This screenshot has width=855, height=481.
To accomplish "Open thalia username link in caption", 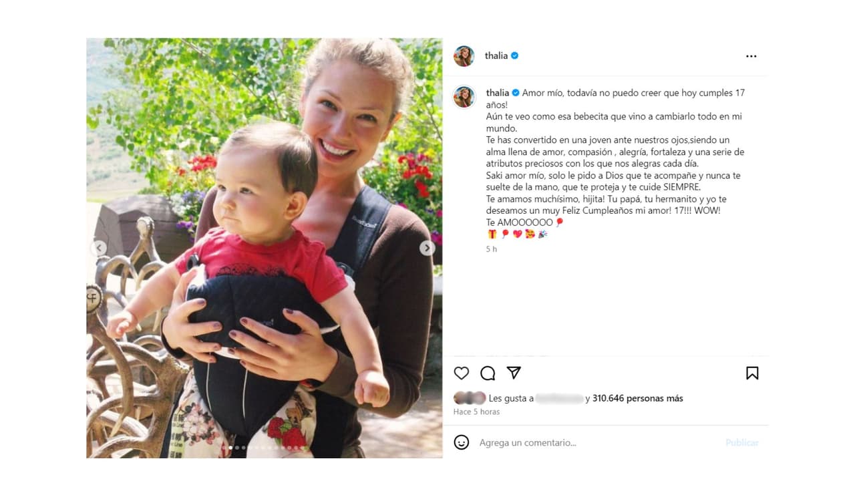I will tap(498, 93).
